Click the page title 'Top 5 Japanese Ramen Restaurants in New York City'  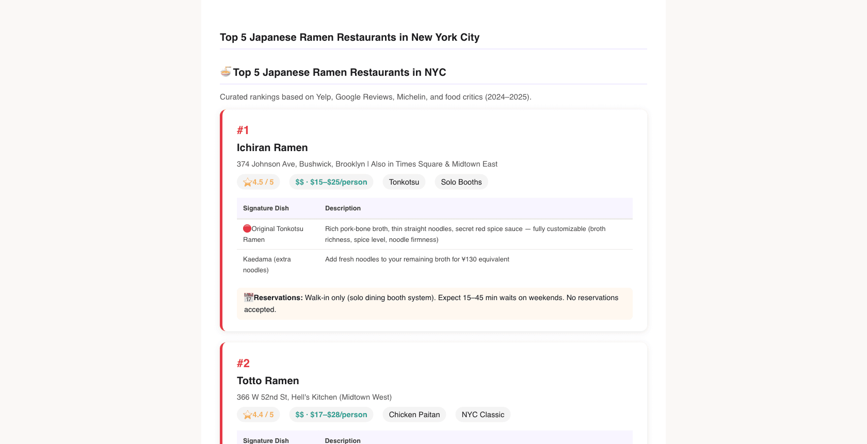(350, 37)
